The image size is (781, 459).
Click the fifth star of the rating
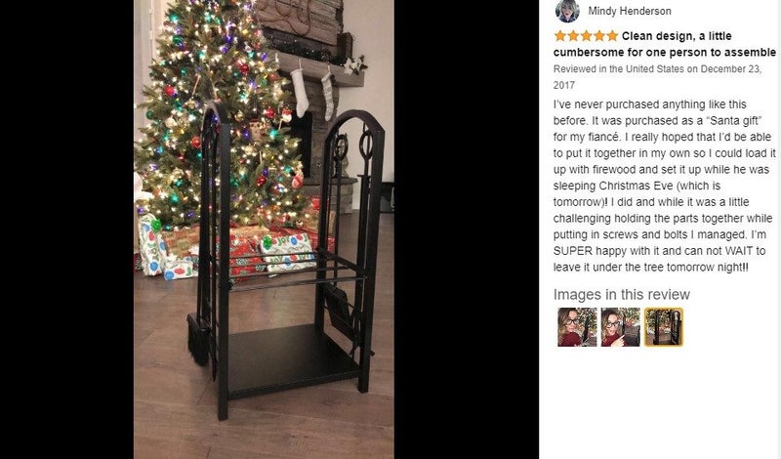click(x=612, y=36)
